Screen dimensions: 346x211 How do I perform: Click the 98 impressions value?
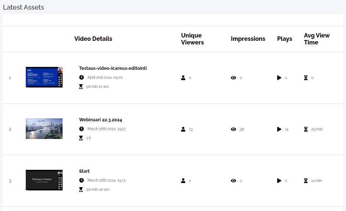(x=242, y=129)
